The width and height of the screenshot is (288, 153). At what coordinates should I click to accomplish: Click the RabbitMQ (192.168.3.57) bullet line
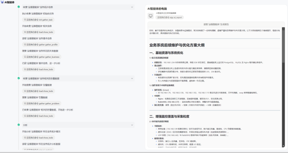[x=189, y=102]
